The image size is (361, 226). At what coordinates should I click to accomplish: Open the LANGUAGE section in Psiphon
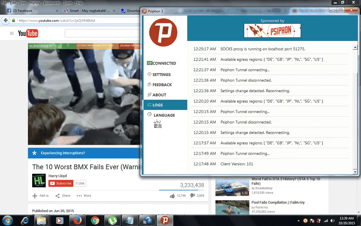click(161, 115)
